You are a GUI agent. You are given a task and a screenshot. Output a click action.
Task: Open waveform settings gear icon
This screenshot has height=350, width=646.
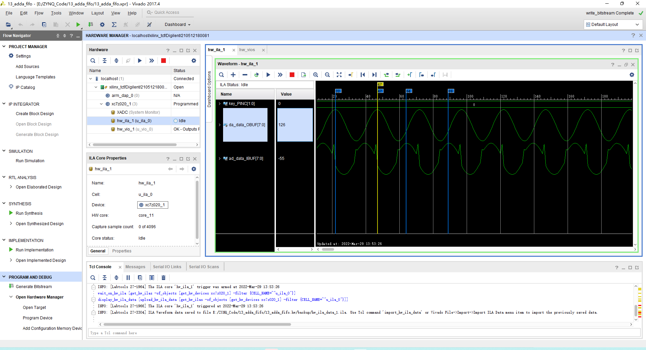pos(632,75)
